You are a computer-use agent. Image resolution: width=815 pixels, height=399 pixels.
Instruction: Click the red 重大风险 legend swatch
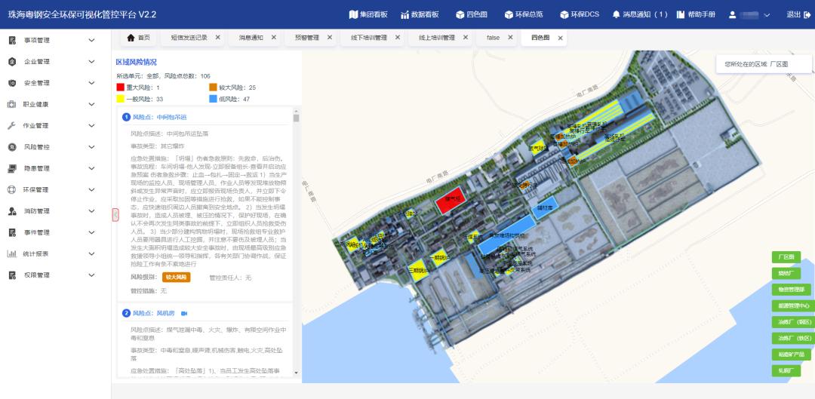coord(120,87)
